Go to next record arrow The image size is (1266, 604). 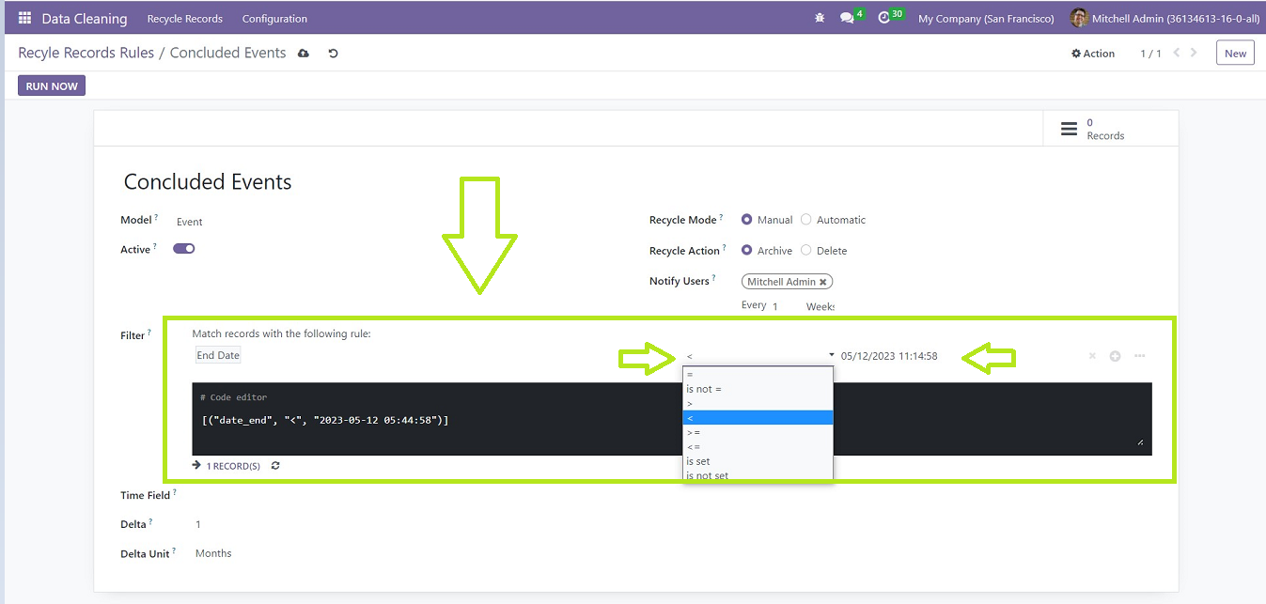pyautogui.click(x=1194, y=53)
